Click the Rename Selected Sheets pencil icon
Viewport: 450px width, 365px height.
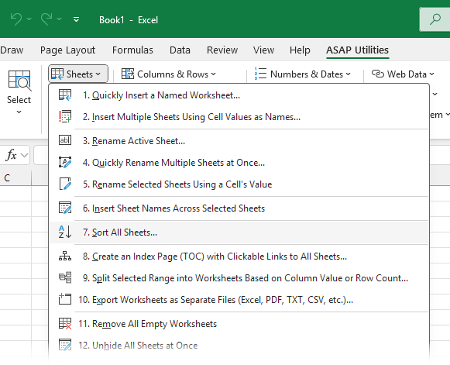pos(65,184)
